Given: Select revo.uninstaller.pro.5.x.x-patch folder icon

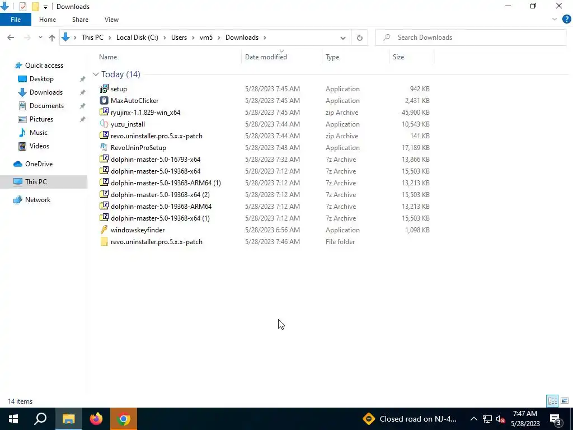Looking at the screenshot, I should pyautogui.click(x=104, y=241).
